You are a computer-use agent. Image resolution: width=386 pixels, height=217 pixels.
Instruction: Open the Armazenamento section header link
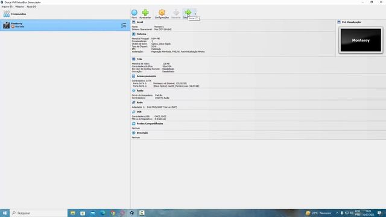[x=146, y=77]
